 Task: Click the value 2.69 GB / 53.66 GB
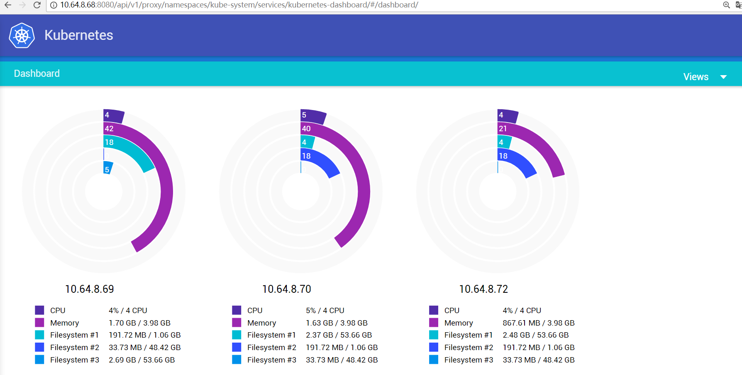[142, 360]
